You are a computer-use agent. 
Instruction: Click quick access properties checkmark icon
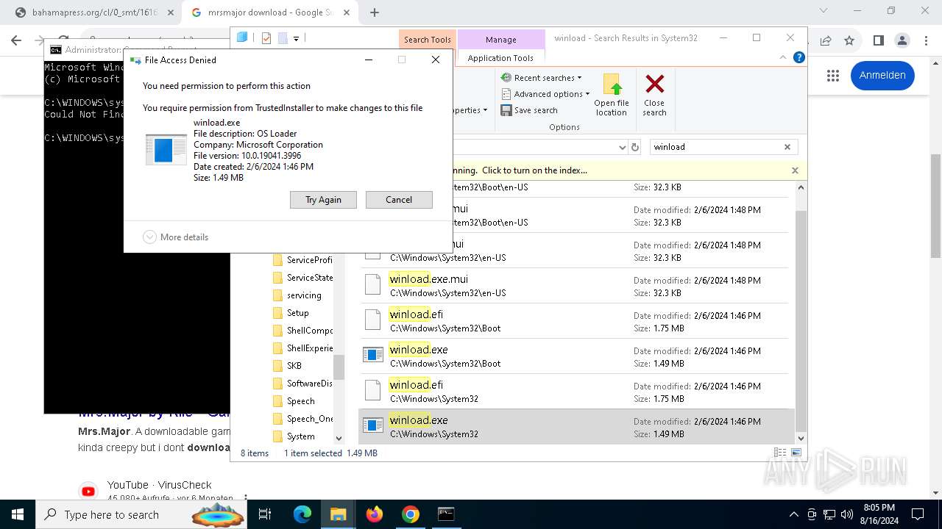(266, 38)
